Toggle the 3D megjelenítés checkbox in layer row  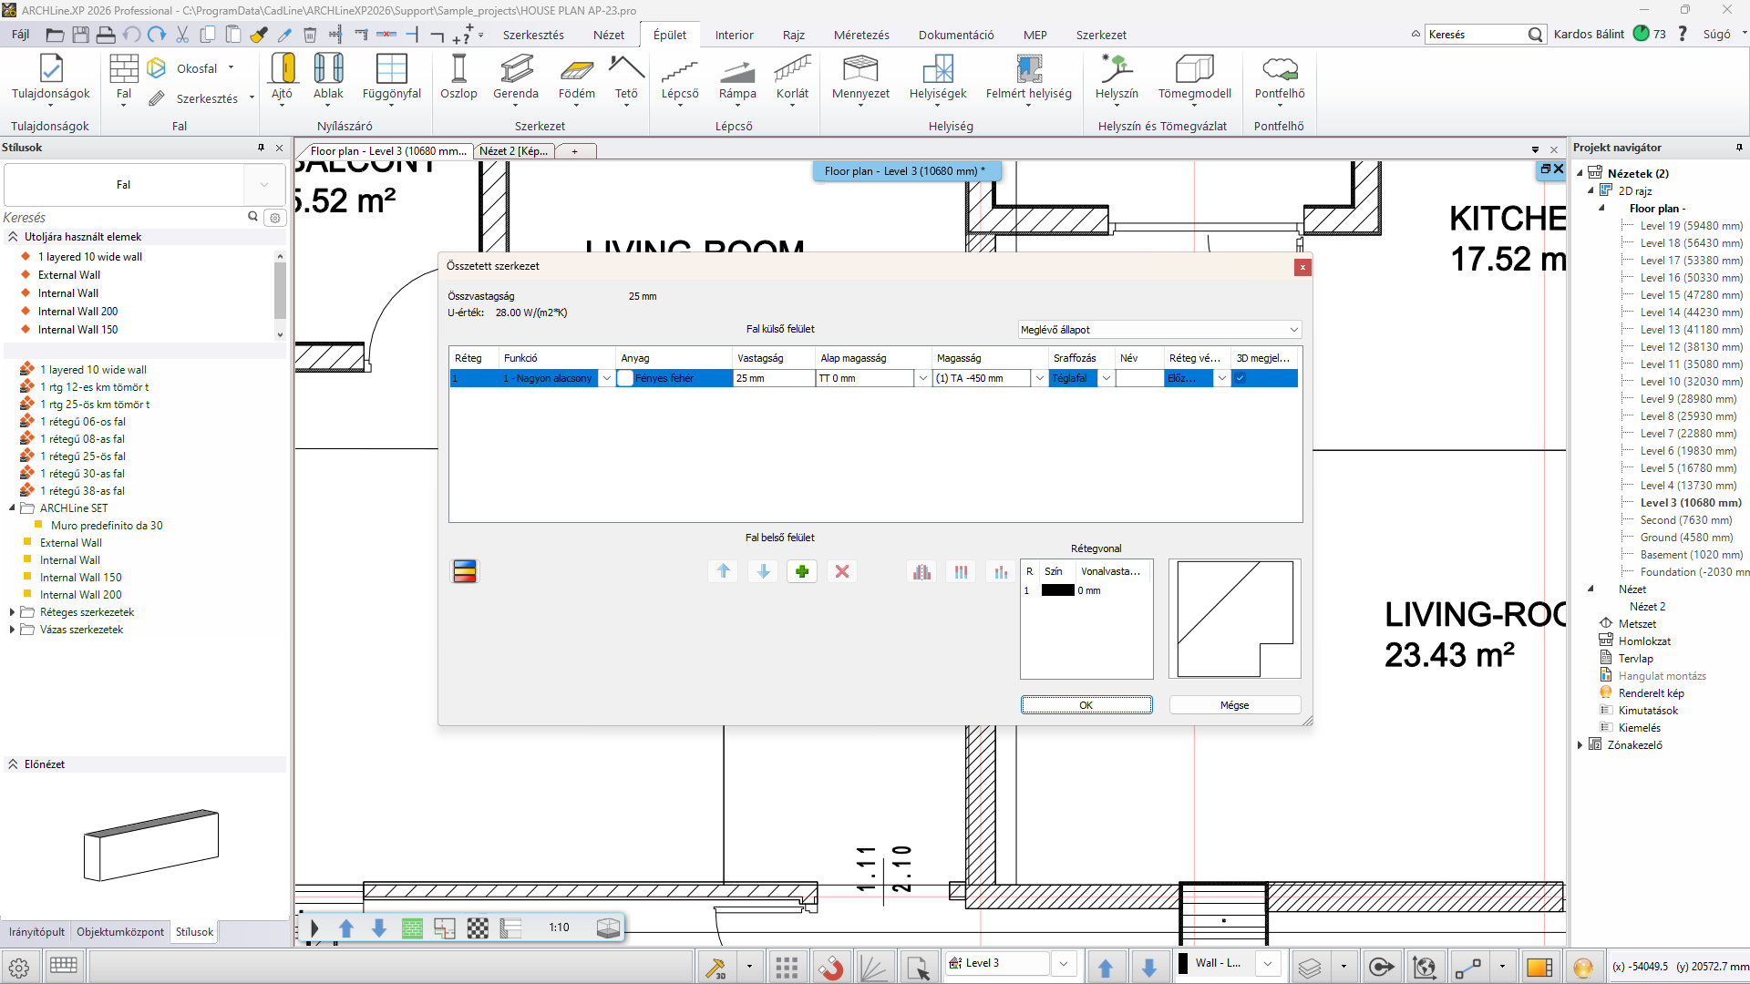click(x=1240, y=378)
